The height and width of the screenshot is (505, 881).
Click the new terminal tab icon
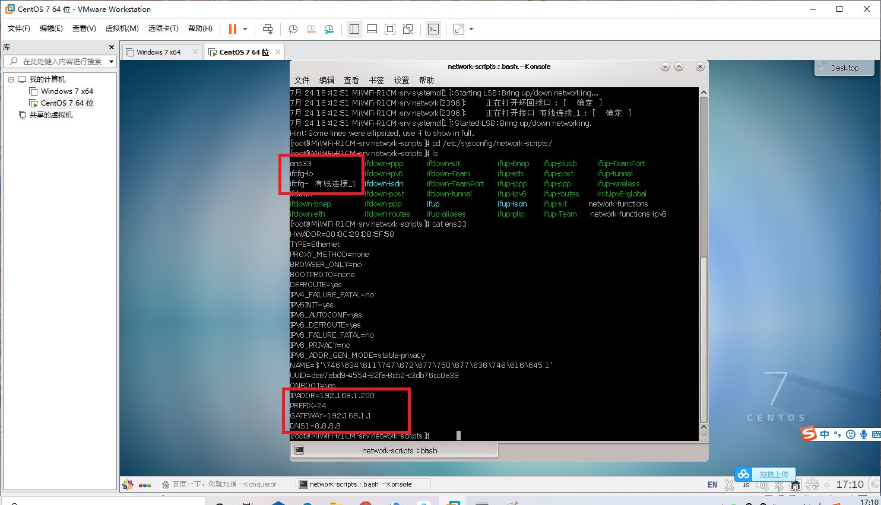pyautogui.click(x=299, y=450)
